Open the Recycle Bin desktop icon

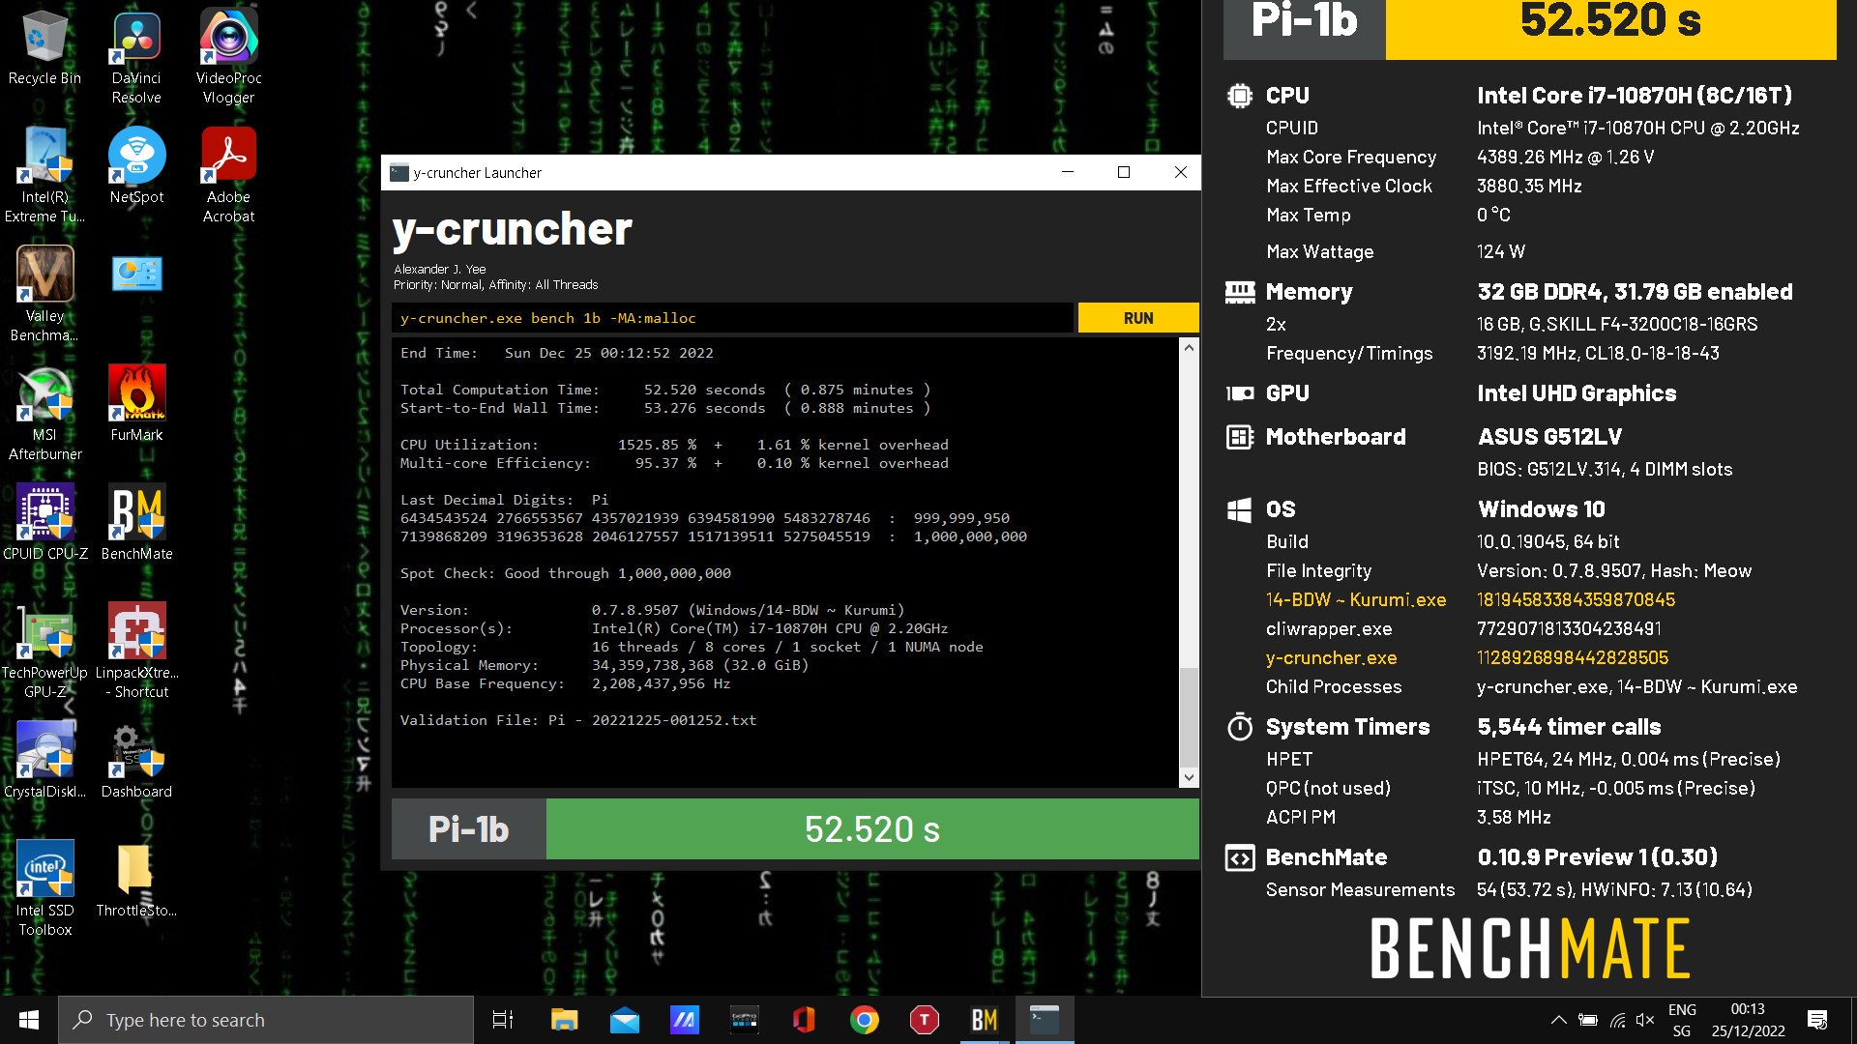tap(44, 48)
